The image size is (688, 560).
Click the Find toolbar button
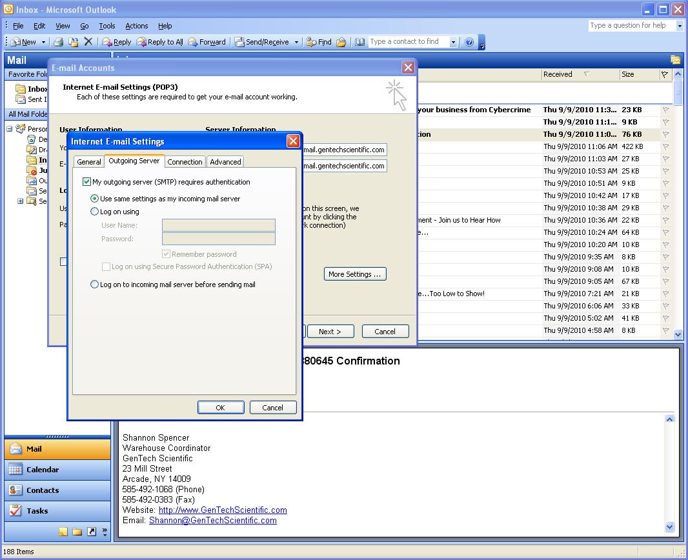click(x=319, y=42)
